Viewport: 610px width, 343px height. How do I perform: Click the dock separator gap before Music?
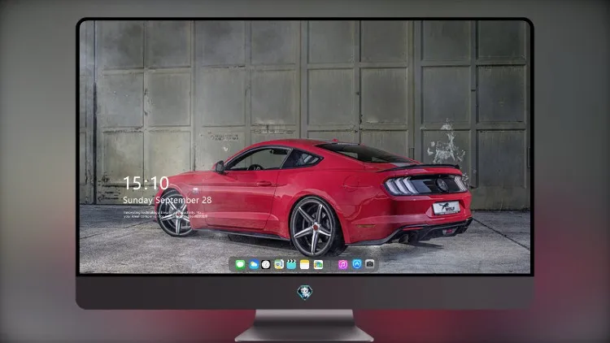pos(331,264)
